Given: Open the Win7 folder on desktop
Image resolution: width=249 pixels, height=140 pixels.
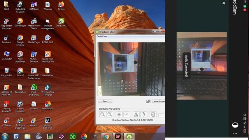Looking at the screenshot, I should tap(7, 6).
